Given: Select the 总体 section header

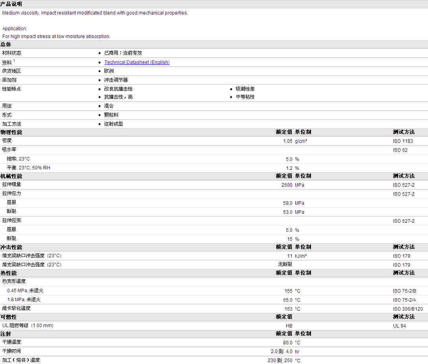Looking at the screenshot, I should 6,44.
